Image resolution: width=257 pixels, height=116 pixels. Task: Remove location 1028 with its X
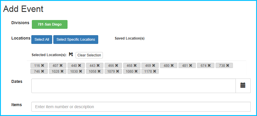tap(62, 71)
